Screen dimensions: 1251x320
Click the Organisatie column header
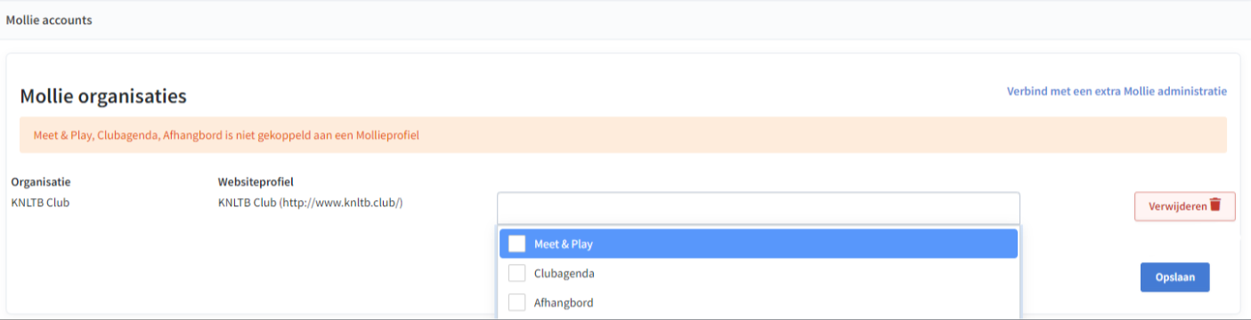(41, 182)
